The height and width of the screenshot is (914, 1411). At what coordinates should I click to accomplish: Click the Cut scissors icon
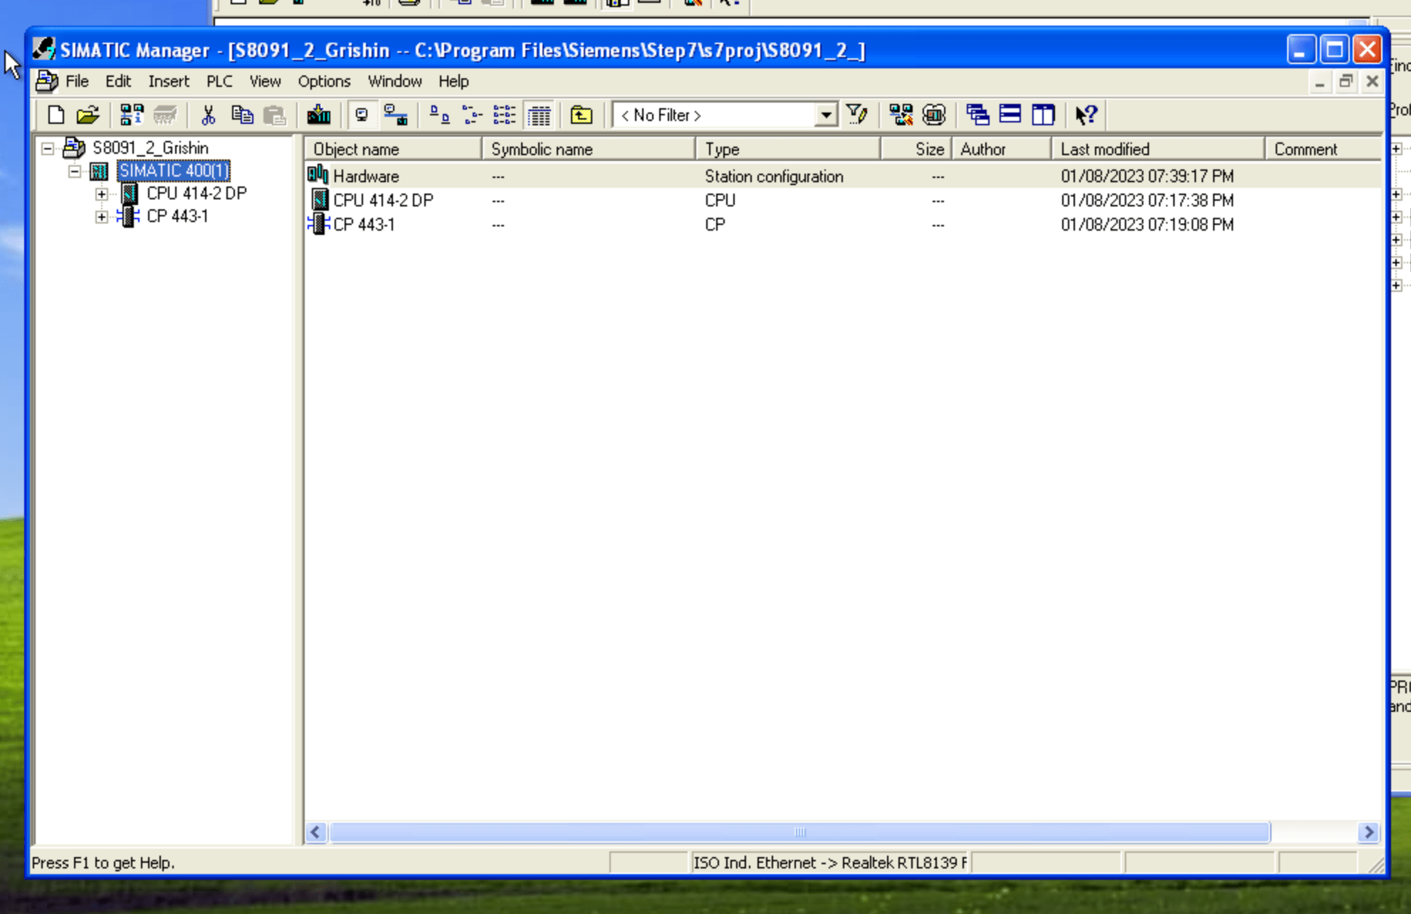point(209,115)
